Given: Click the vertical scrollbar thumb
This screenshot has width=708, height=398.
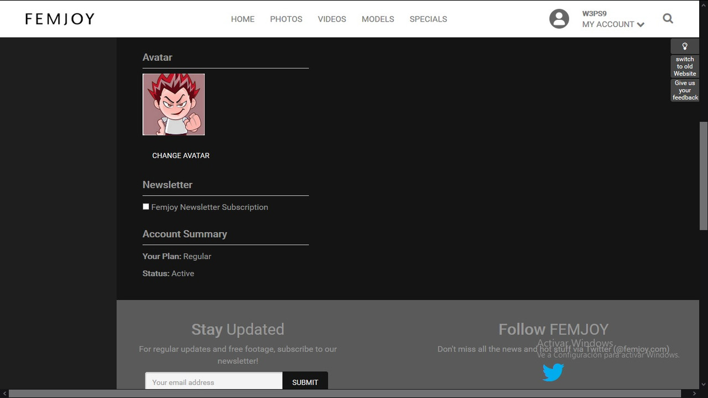Looking at the screenshot, I should (x=704, y=176).
